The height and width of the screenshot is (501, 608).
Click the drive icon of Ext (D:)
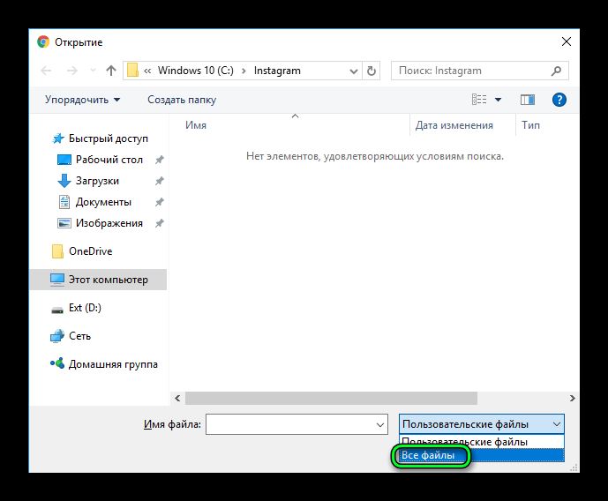(x=57, y=310)
